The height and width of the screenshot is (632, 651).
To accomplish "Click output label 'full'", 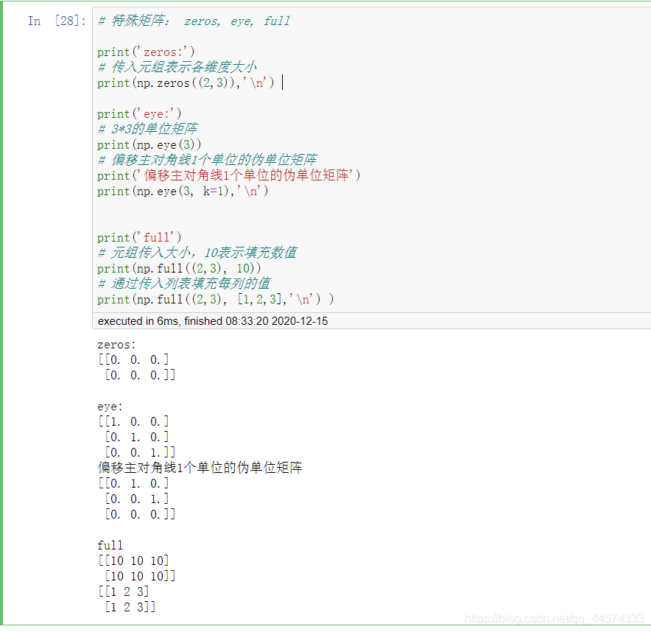I will pos(110,545).
